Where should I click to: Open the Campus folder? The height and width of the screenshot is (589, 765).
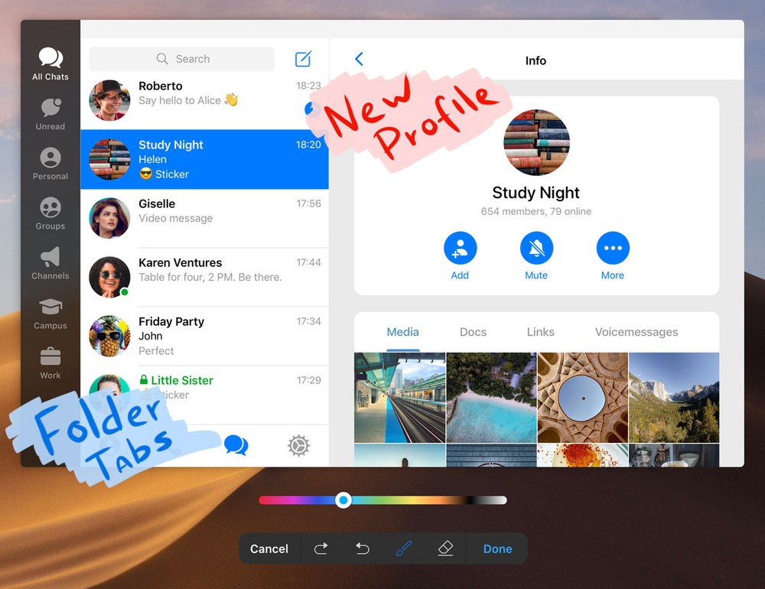(50, 312)
